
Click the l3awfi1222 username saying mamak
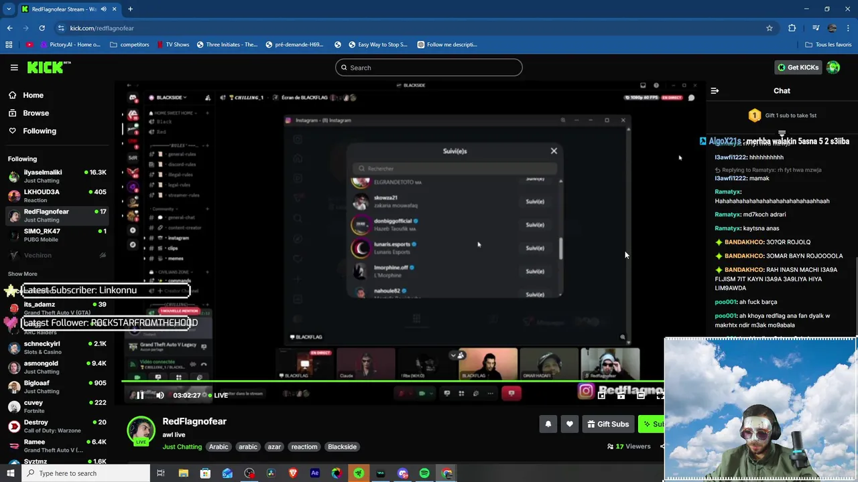tap(731, 179)
